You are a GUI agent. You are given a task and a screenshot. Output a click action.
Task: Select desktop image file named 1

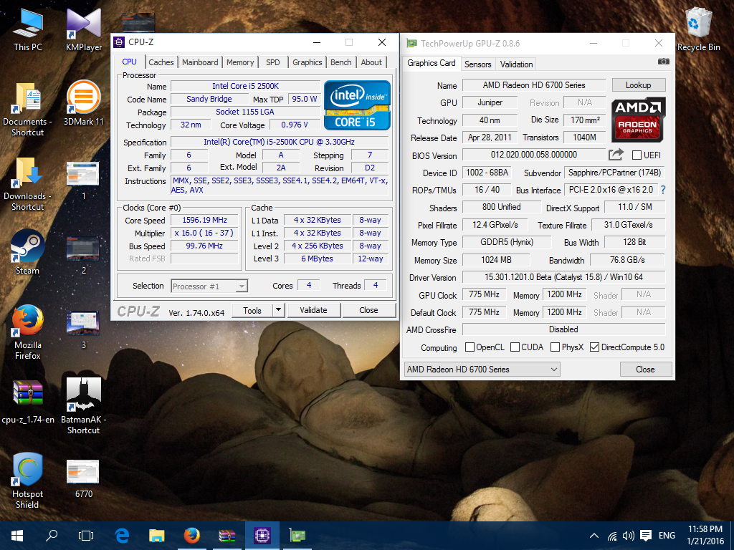(83, 180)
